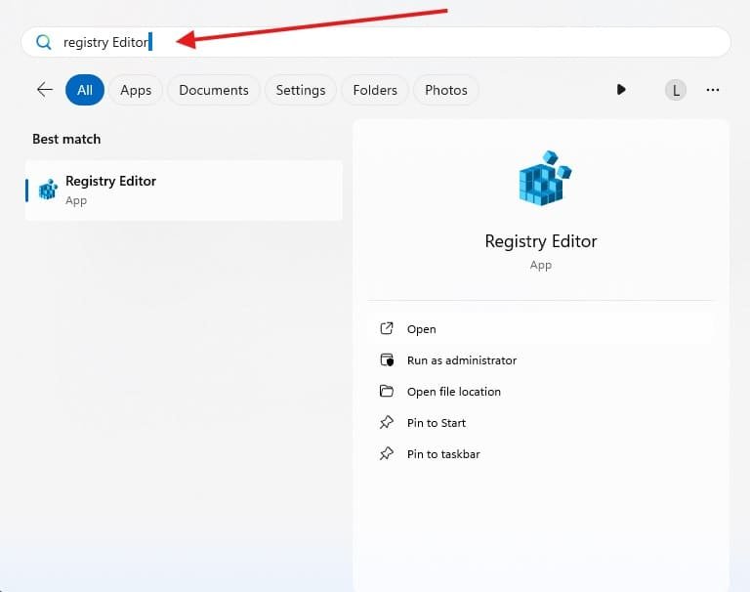Screen dimensions: 750x592
Task: Click the Registry Editor title in preview pane
Action: click(540, 241)
